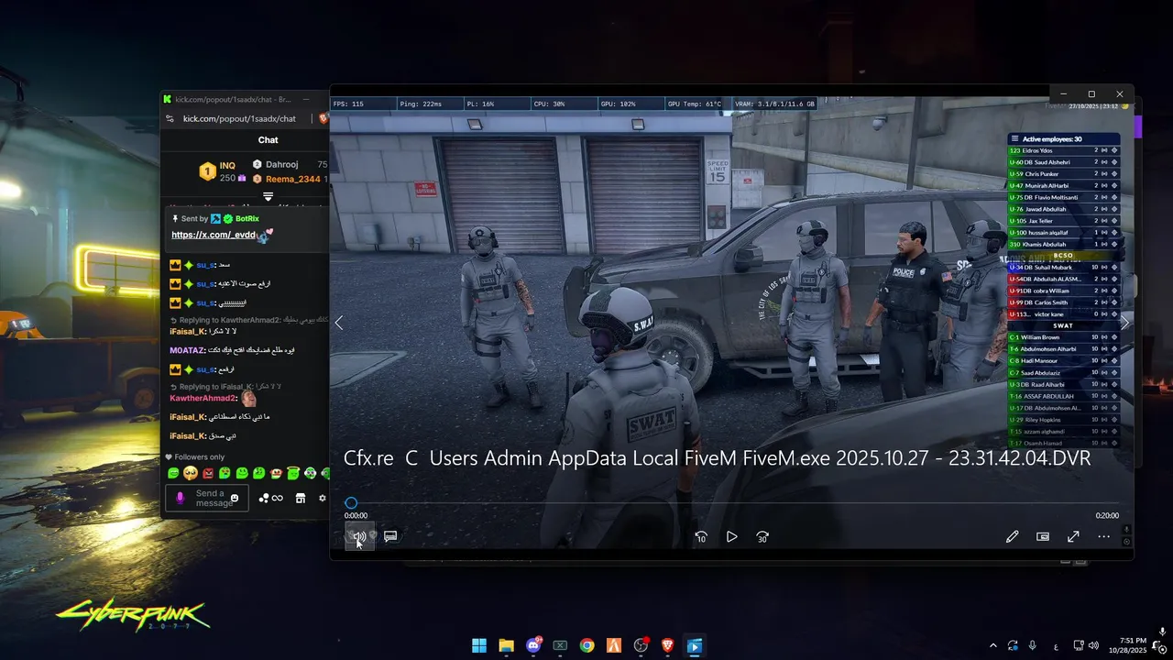Viewport: 1173px width, 660px height.
Task: Click the system tray microphone icon
Action: coord(1033,645)
